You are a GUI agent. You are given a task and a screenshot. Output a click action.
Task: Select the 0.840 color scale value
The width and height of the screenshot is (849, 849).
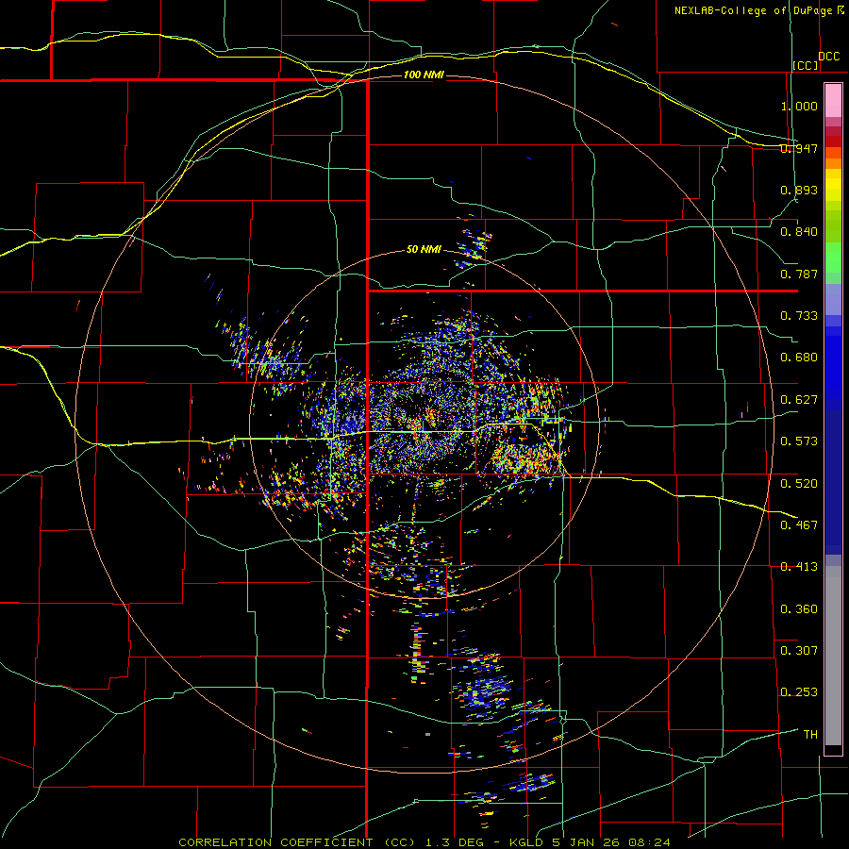pyautogui.click(x=799, y=232)
